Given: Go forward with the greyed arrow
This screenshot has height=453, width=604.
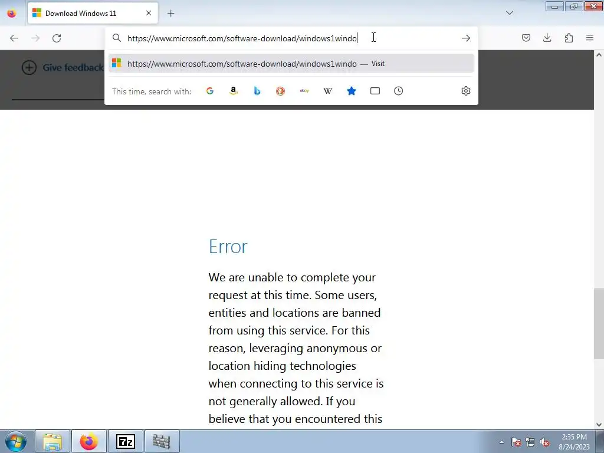Looking at the screenshot, I should (35, 38).
